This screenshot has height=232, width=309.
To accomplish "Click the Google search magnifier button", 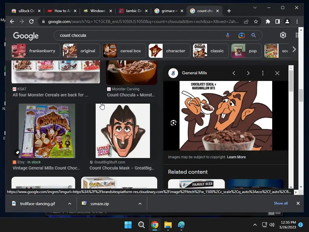I will pyautogui.click(x=253, y=35).
